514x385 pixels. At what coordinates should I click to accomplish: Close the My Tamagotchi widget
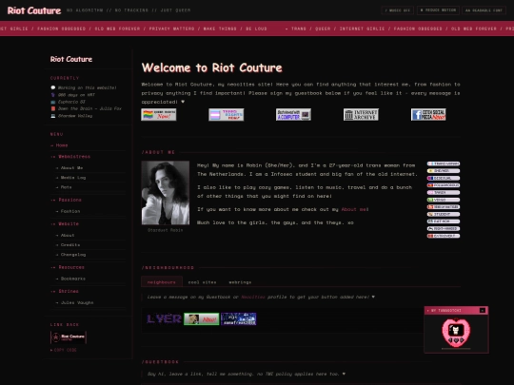point(483,310)
